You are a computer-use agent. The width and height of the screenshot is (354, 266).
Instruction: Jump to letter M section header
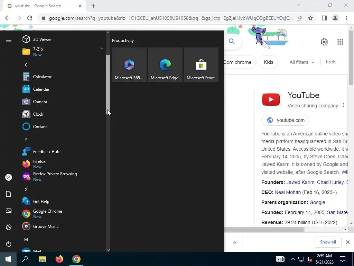[x=26, y=239]
